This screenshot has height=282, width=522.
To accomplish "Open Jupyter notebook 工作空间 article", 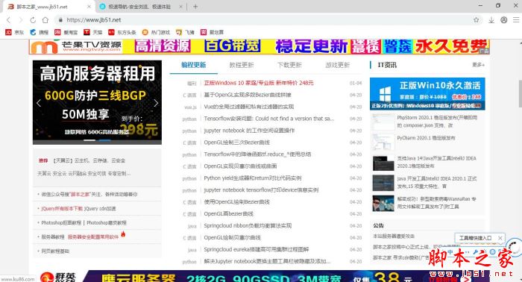I will pyautogui.click(x=249, y=131).
